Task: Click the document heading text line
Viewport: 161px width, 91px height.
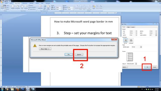Action: [84, 21]
